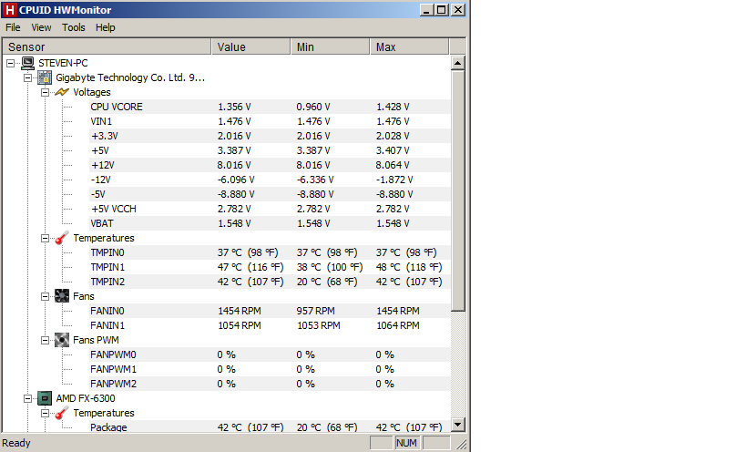Image resolution: width=746 pixels, height=452 pixels.
Task: Collapse the Gigabyte Technology node
Action: 27,77
